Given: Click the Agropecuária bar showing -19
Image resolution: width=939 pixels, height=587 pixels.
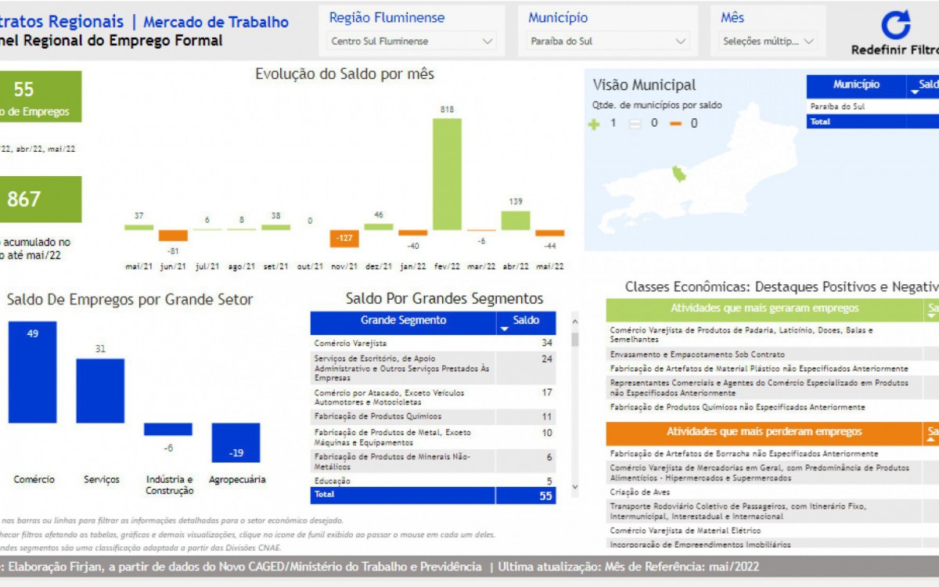Looking at the screenshot, I should (x=236, y=442).
